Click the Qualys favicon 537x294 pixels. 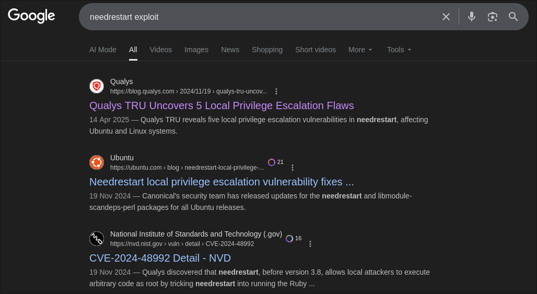pos(97,86)
